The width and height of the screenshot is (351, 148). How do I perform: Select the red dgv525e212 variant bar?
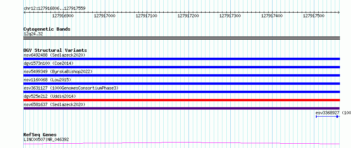click(x=181, y=100)
